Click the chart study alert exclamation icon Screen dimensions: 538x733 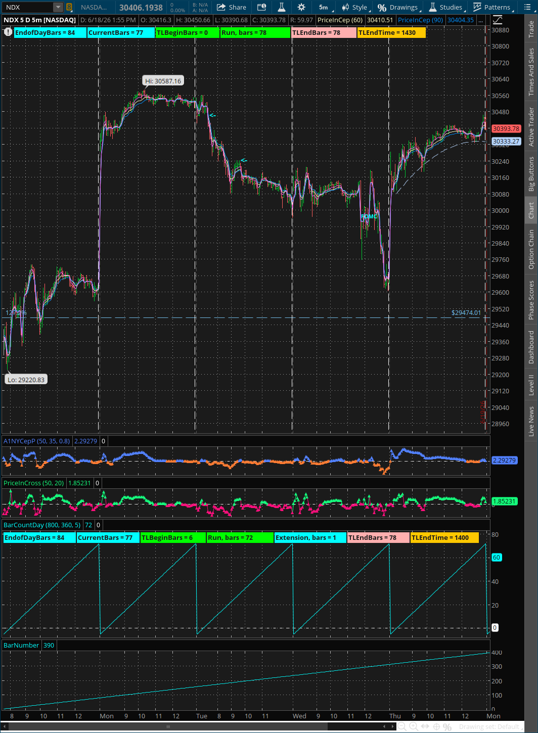(8, 32)
